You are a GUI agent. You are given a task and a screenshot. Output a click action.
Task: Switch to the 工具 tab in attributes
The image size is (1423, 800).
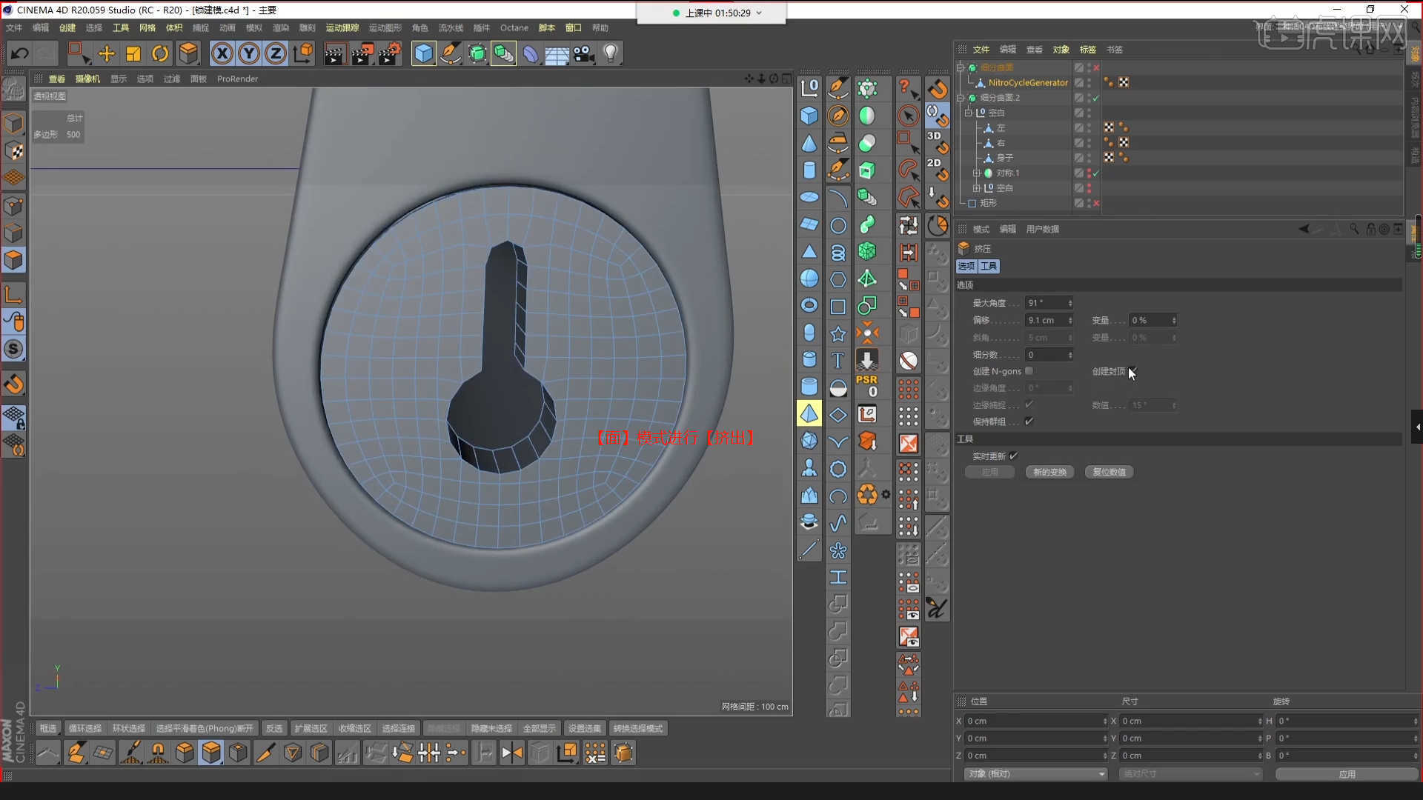[989, 266]
